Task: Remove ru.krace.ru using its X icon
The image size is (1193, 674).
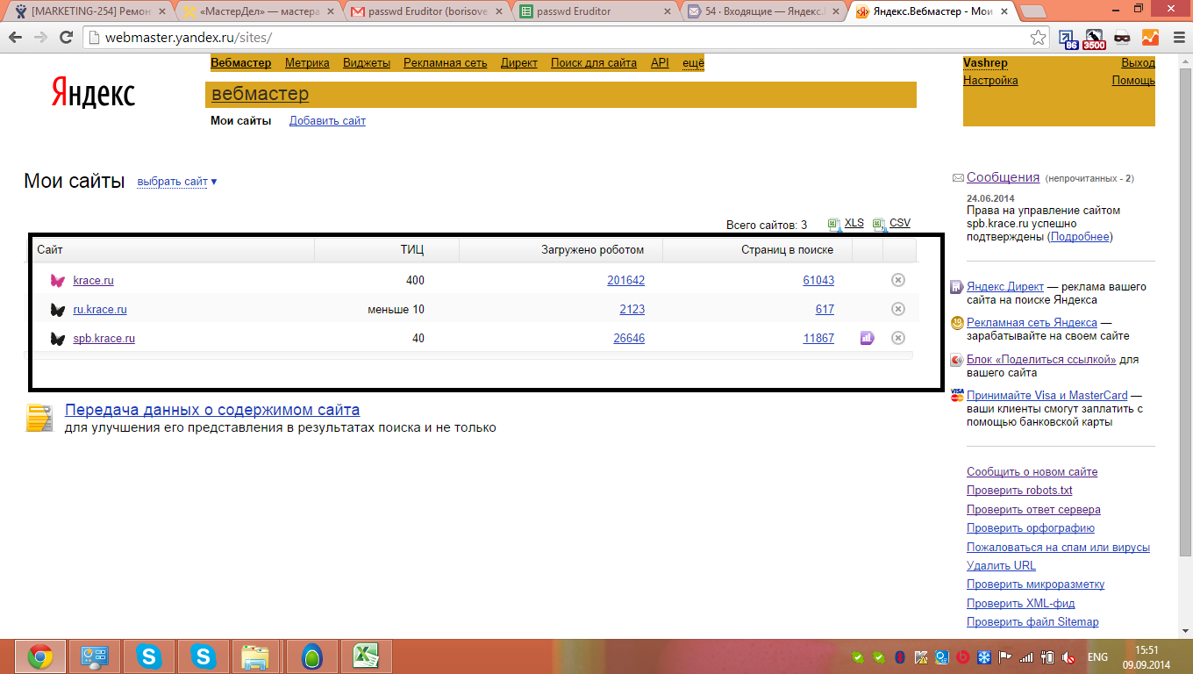Action: [898, 309]
